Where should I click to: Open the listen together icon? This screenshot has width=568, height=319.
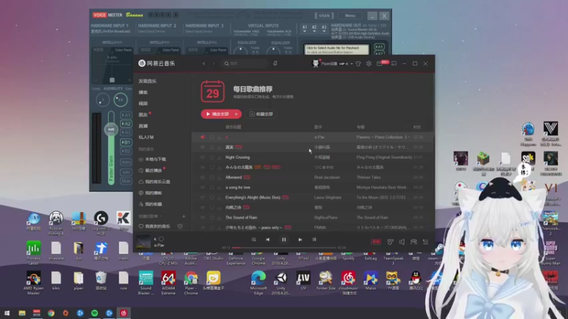(x=413, y=242)
